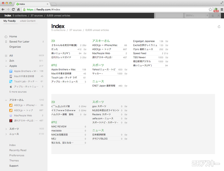Click the address bar URL field
Screen dimensions: 224x171
[116, 9]
